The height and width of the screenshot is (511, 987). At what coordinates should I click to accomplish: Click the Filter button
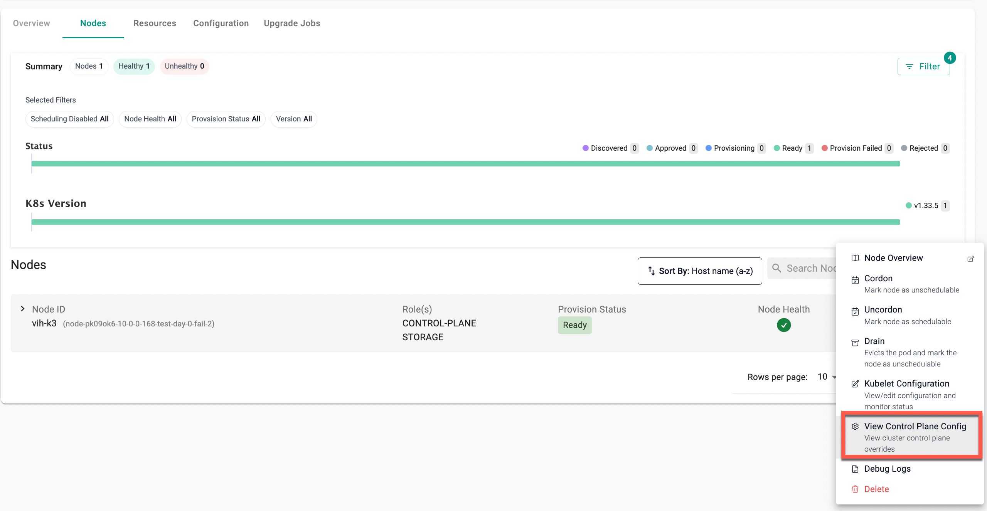click(923, 66)
